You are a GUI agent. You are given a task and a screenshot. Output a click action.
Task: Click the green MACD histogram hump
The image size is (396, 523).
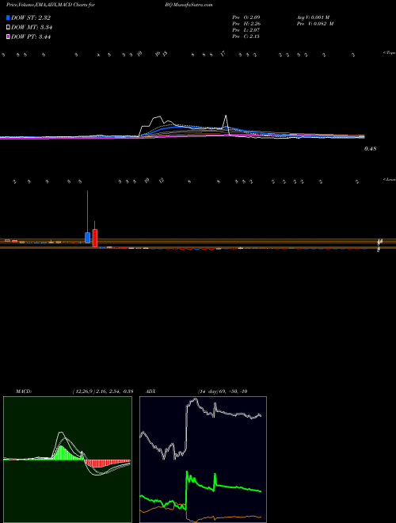point(65,453)
